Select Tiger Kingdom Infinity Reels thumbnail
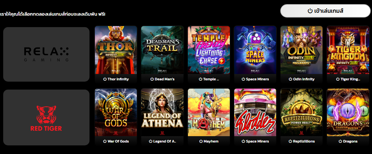The image size is (372, 154). (x=348, y=50)
